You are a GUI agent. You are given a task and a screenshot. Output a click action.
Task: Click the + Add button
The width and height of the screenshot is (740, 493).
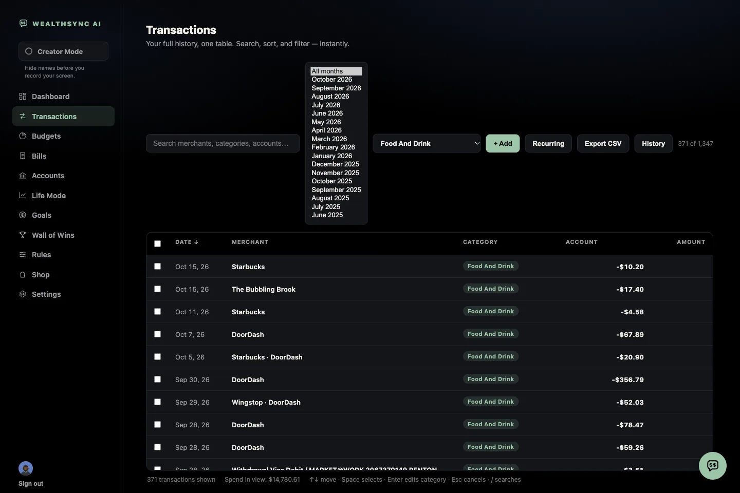(503, 143)
